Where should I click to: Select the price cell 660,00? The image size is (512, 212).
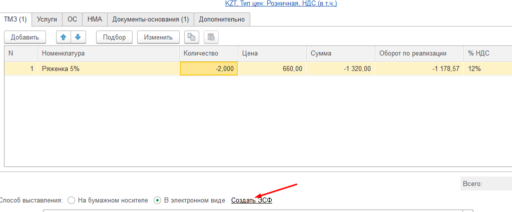pos(272,69)
